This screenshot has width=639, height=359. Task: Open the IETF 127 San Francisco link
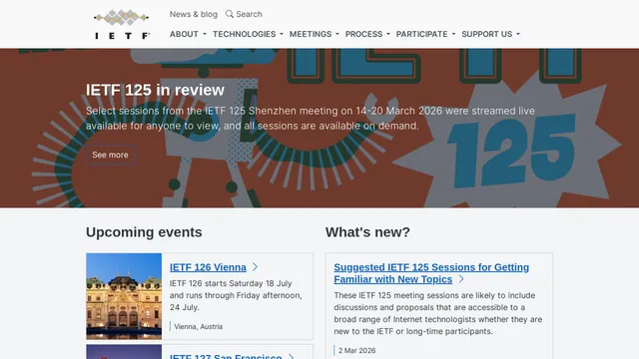(x=226, y=356)
